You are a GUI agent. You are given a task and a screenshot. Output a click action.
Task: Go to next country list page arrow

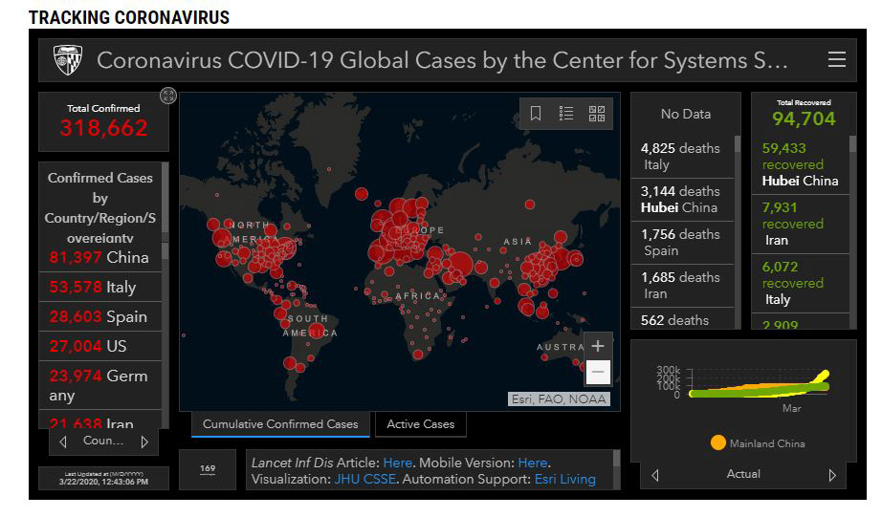(x=144, y=442)
